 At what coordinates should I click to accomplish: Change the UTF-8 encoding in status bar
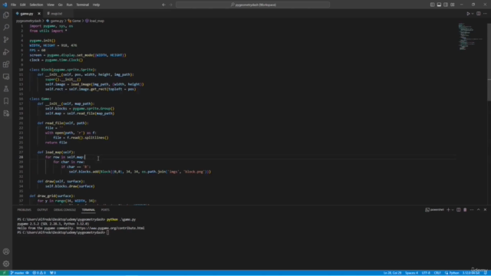click(426, 273)
